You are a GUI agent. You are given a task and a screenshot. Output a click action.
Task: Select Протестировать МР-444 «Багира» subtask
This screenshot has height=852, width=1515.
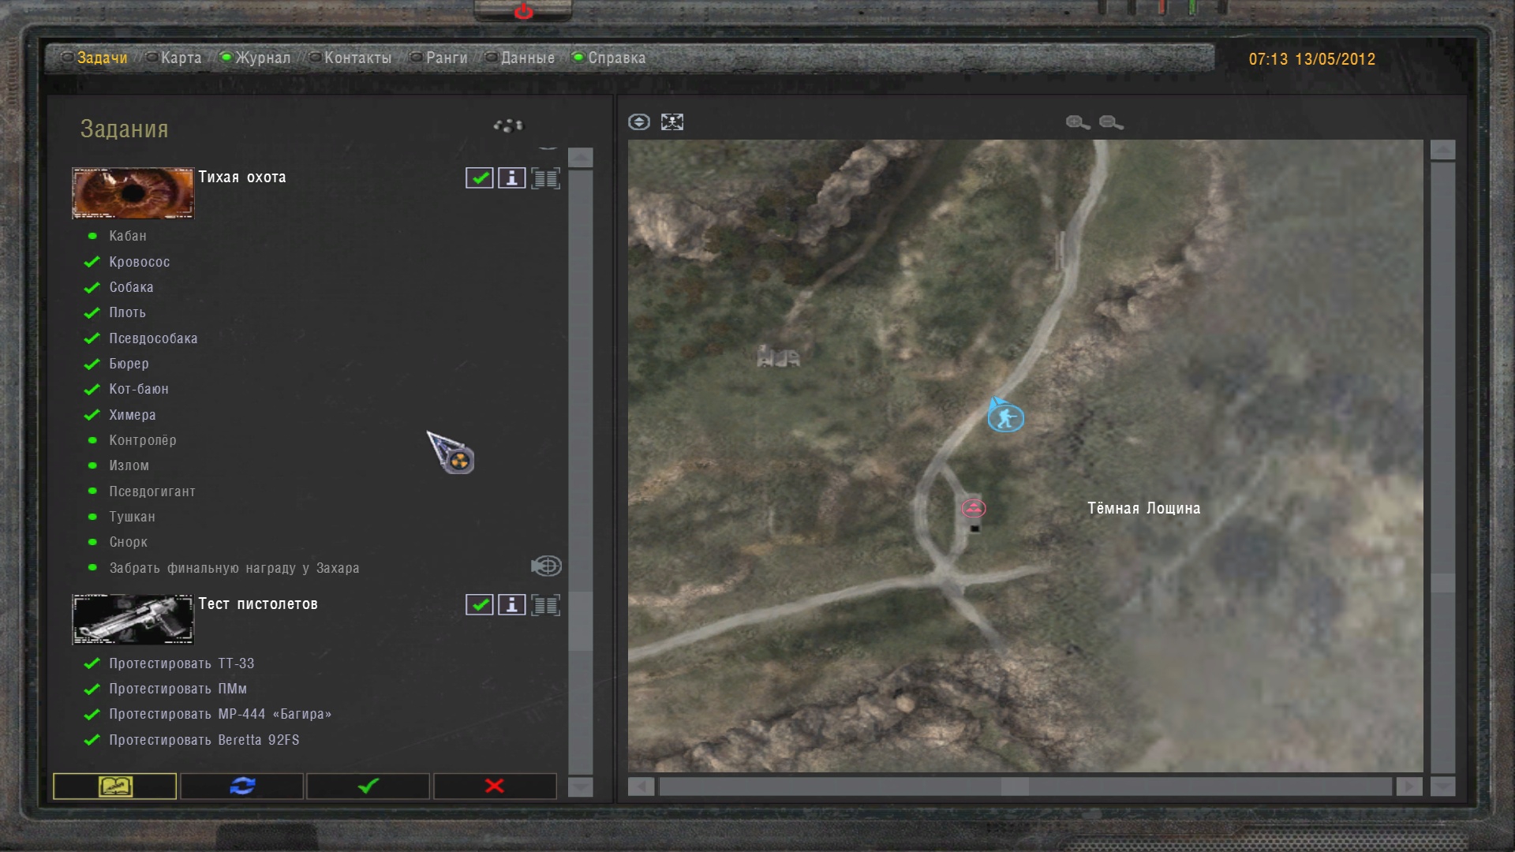220,714
